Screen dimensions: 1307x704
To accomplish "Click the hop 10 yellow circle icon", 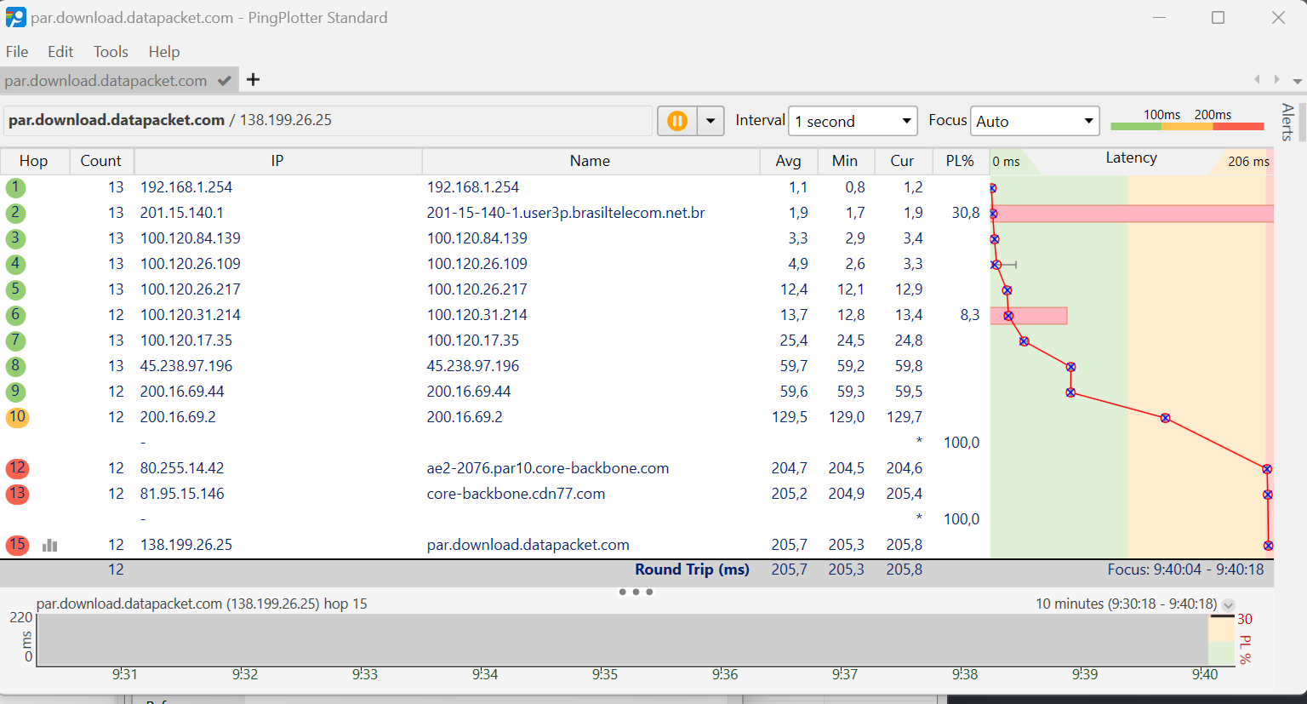I will (x=17, y=417).
